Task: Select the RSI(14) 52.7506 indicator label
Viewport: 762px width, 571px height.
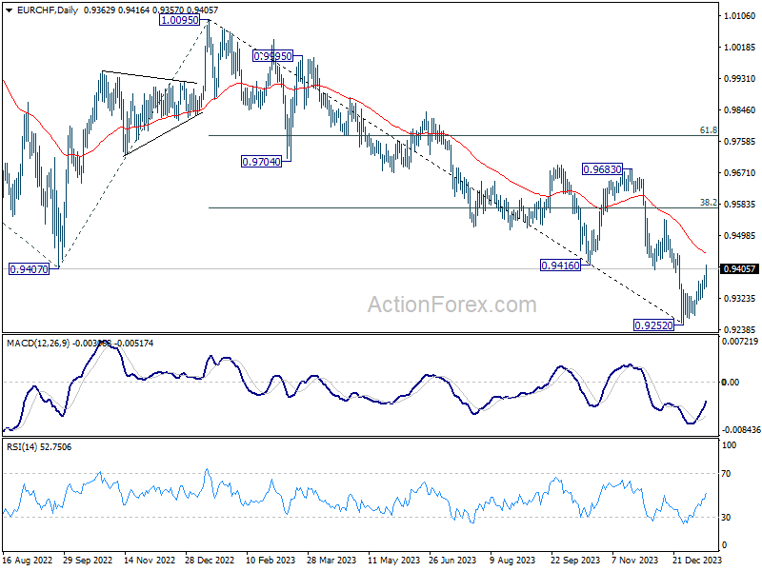Action: [x=39, y=446]
